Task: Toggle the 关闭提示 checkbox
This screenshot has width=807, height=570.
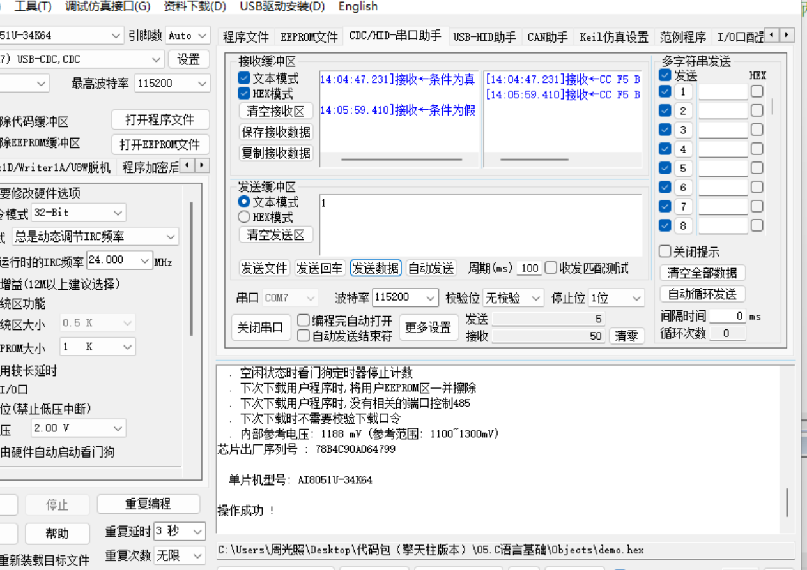Action: [665, 251]
